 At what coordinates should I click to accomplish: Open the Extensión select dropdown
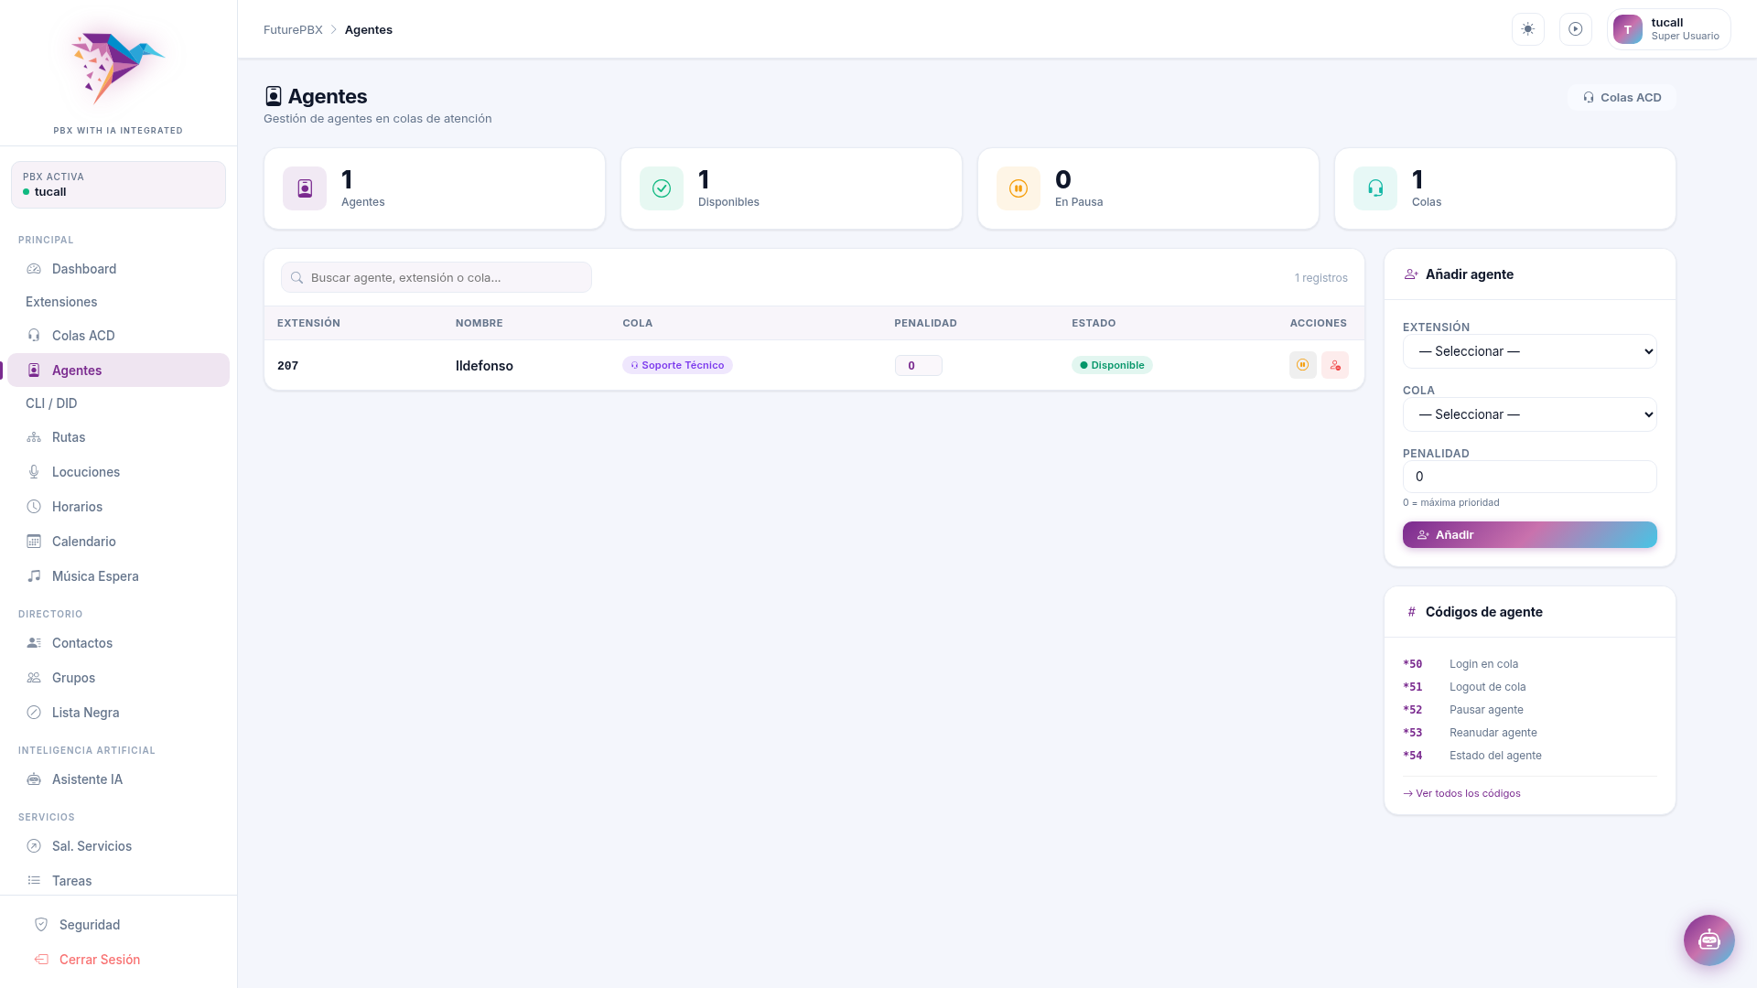[x=1529, y=351]
